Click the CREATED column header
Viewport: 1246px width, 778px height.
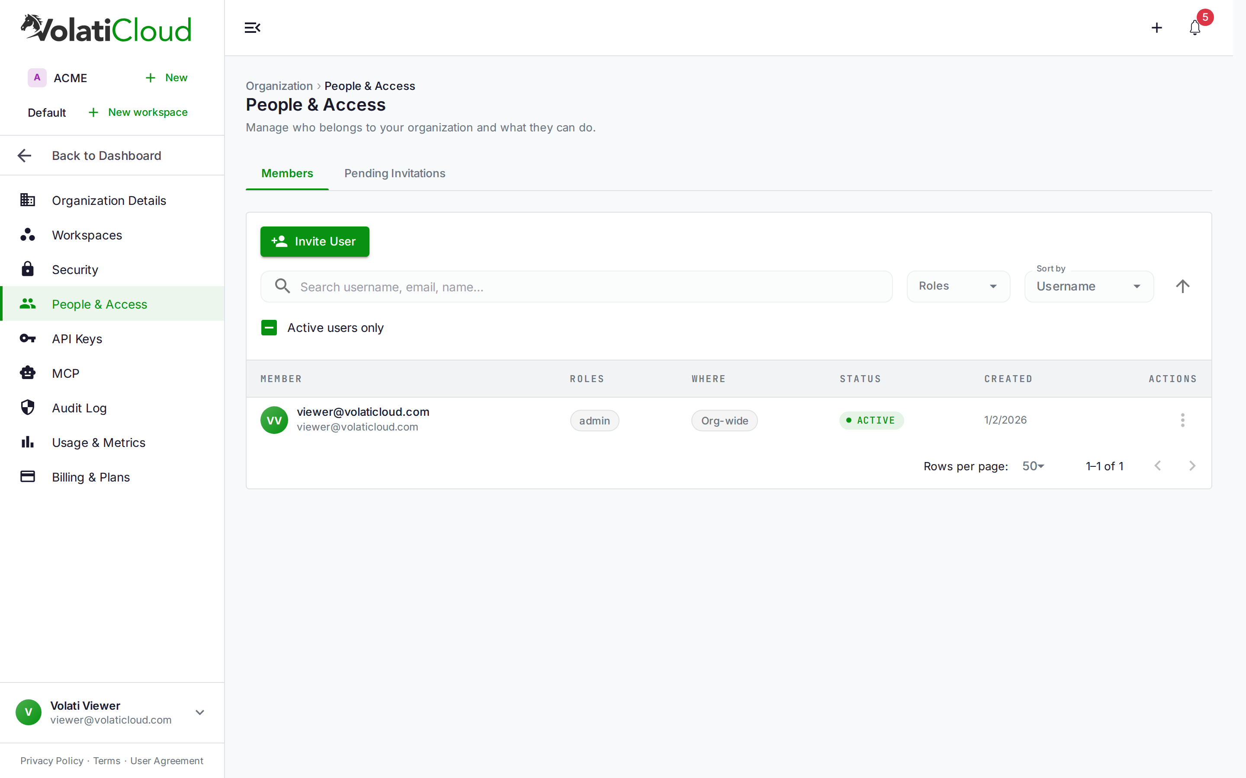click(1008, 379)
